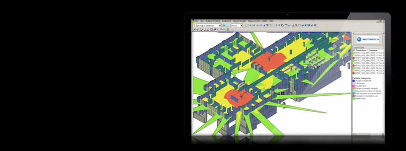Click the globe icon after material dropdown
Viewport: 406px width, 151px height.
tap(224, 25)
